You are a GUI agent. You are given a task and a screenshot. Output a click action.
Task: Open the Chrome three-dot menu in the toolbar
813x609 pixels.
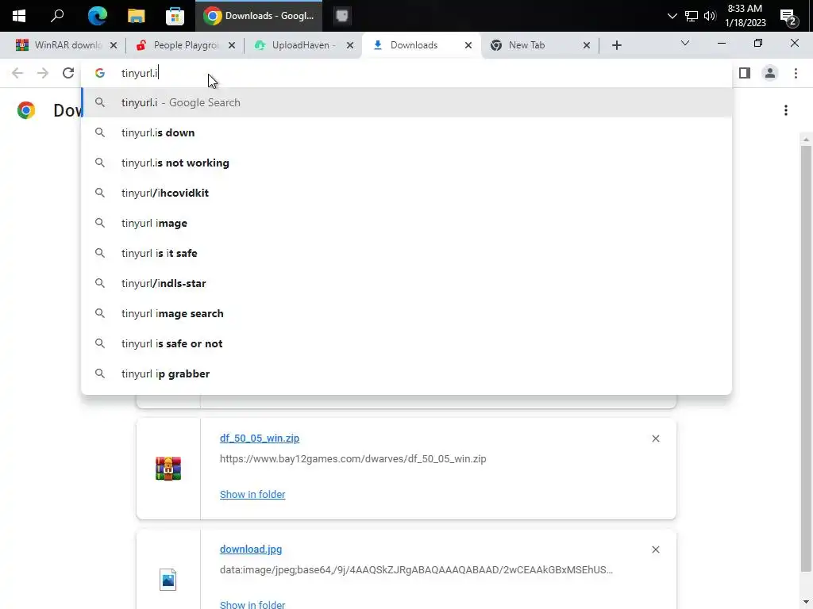[x=796, y=73]
